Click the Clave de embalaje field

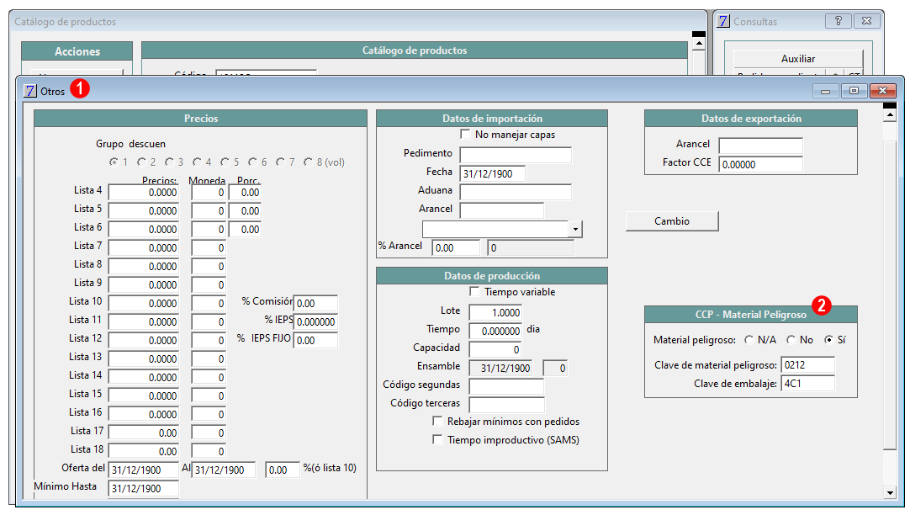tap(808, 384)
